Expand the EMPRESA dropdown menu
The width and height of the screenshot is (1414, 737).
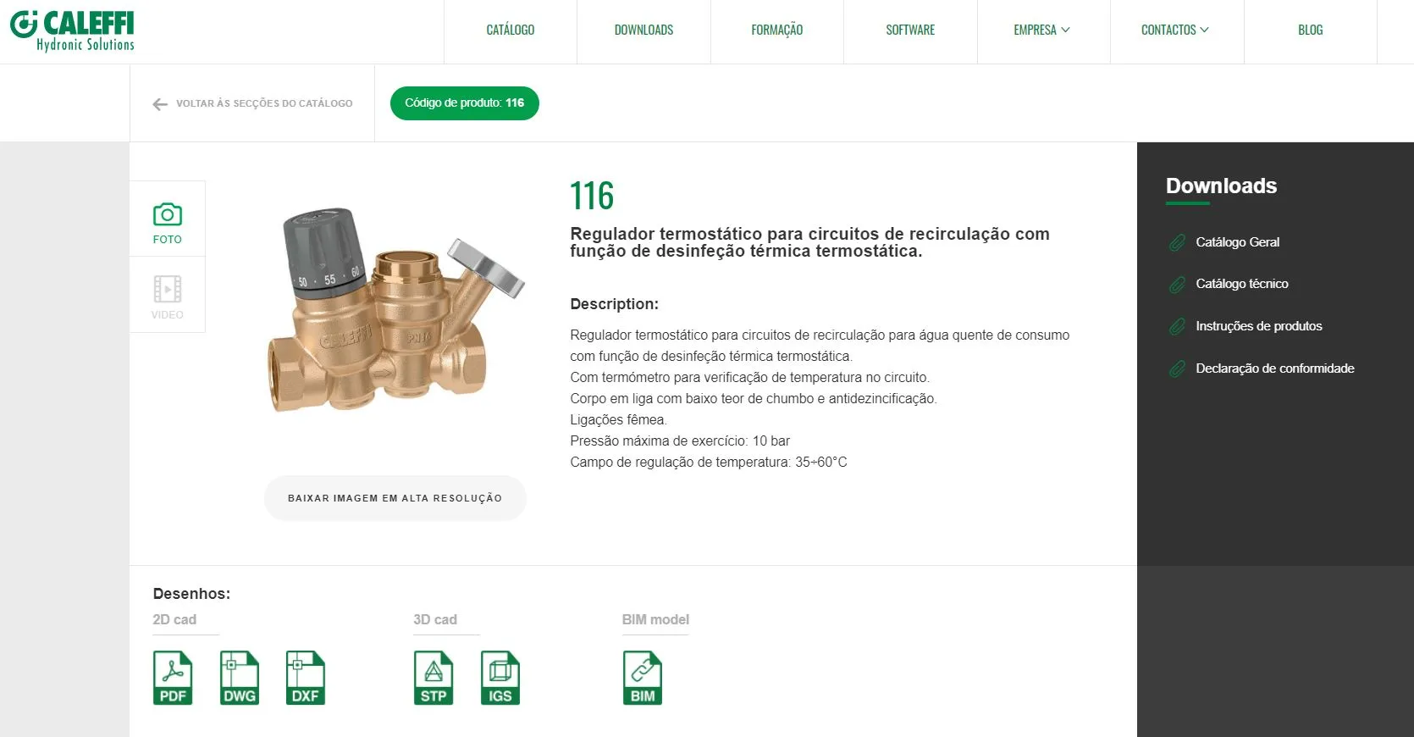coord(1043,30)
